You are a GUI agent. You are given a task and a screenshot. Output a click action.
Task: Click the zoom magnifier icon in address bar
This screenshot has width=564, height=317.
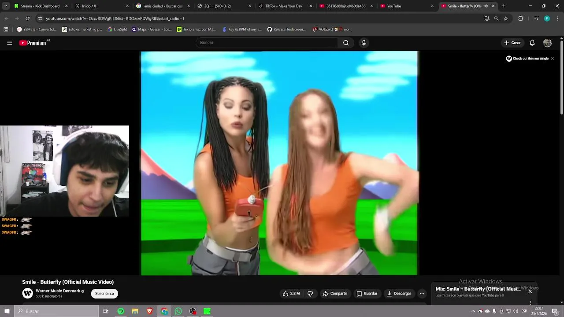coord(496,18)
